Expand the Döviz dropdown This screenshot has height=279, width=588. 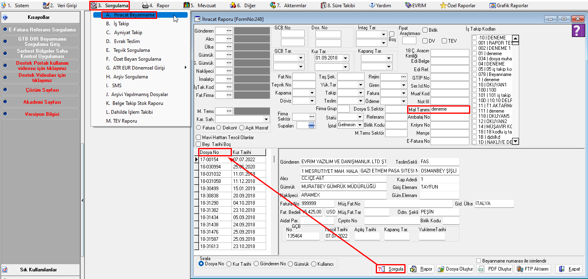click(x=312, y=101)
